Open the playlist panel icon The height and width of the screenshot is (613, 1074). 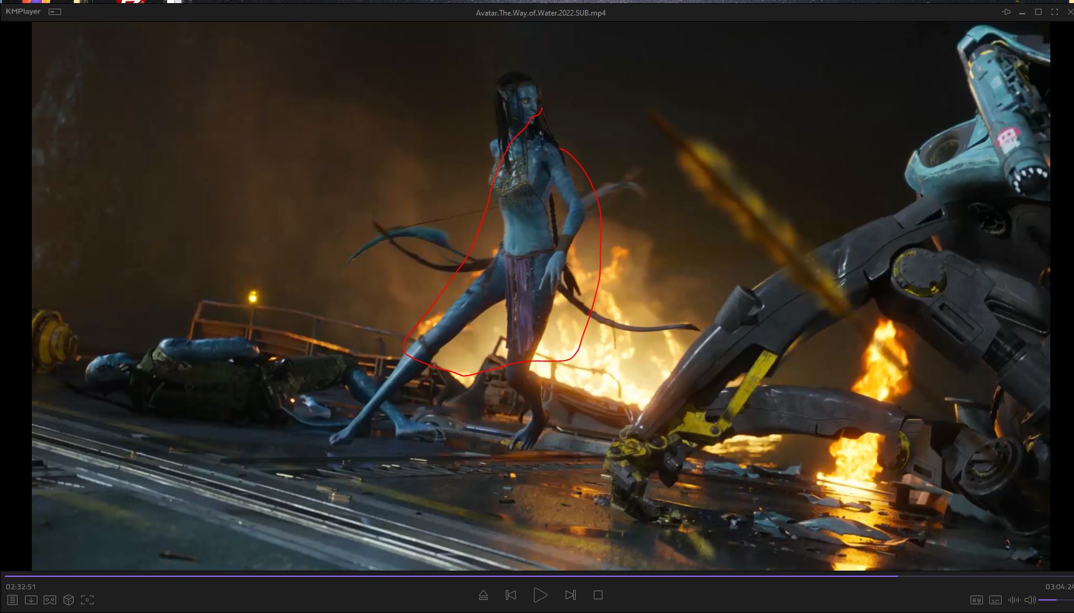12,600
